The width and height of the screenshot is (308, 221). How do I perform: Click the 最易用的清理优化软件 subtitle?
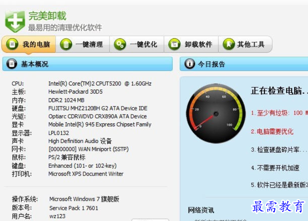pyautogui.click(x=65, y=28)
